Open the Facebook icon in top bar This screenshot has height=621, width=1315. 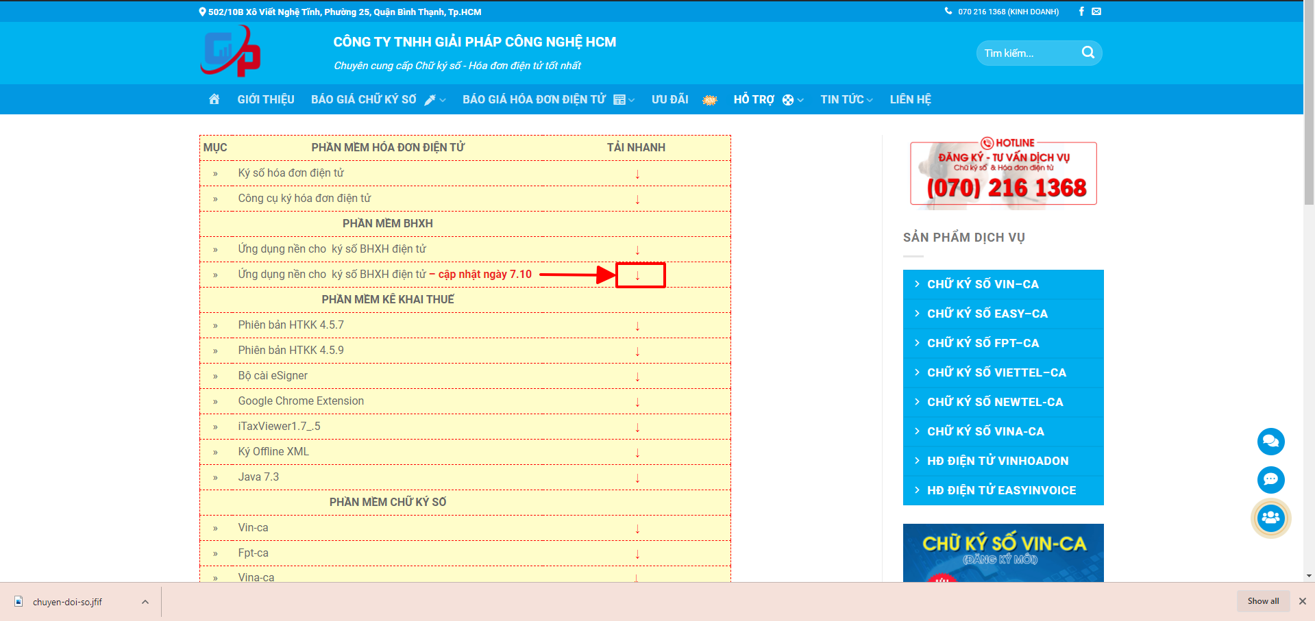coord(1081,12)
